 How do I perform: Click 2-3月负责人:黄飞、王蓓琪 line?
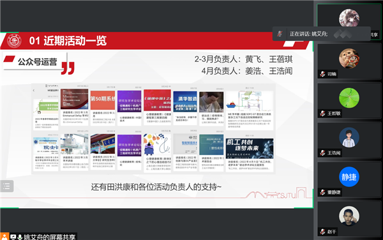point(243,59)
